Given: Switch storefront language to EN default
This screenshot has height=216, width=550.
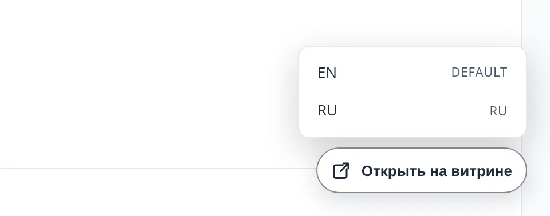Looking at the screenshot, I should 412,73.
